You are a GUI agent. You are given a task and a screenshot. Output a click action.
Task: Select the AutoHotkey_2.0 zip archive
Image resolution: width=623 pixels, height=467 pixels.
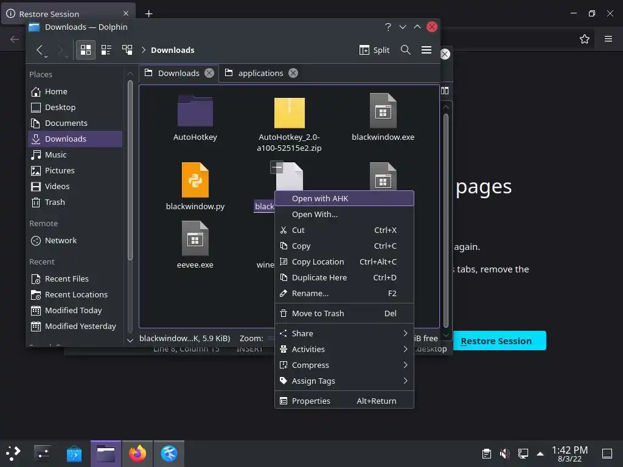point(289,123)
